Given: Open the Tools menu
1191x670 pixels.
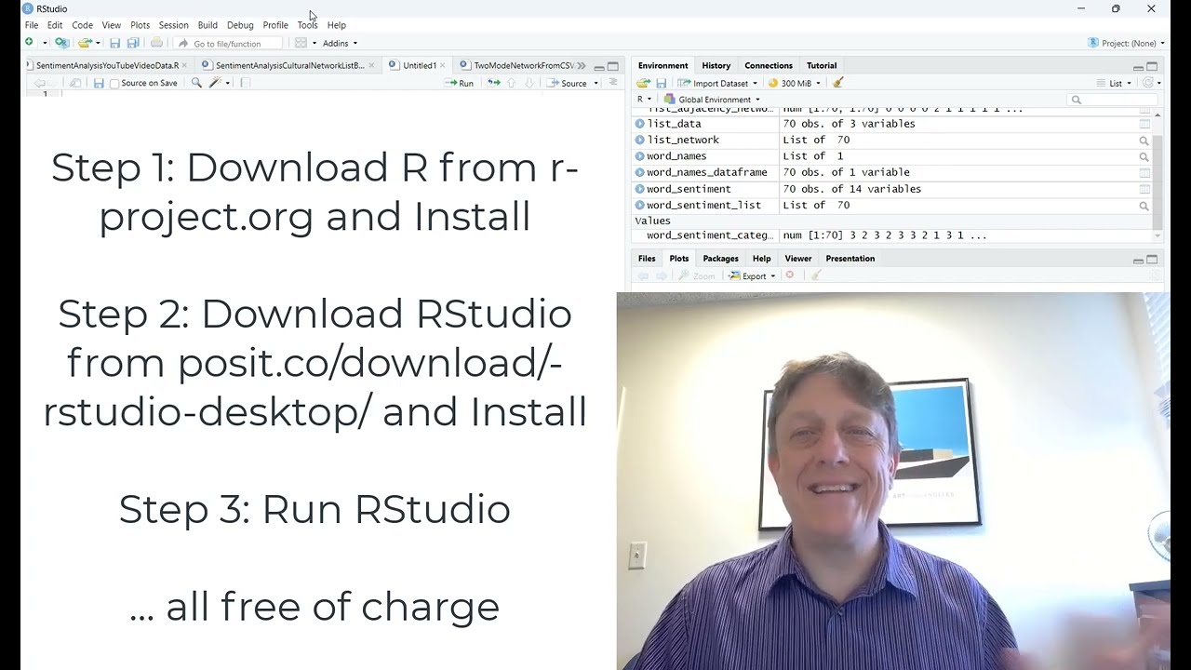Looking at the screenshot, I should coord(307,25).
